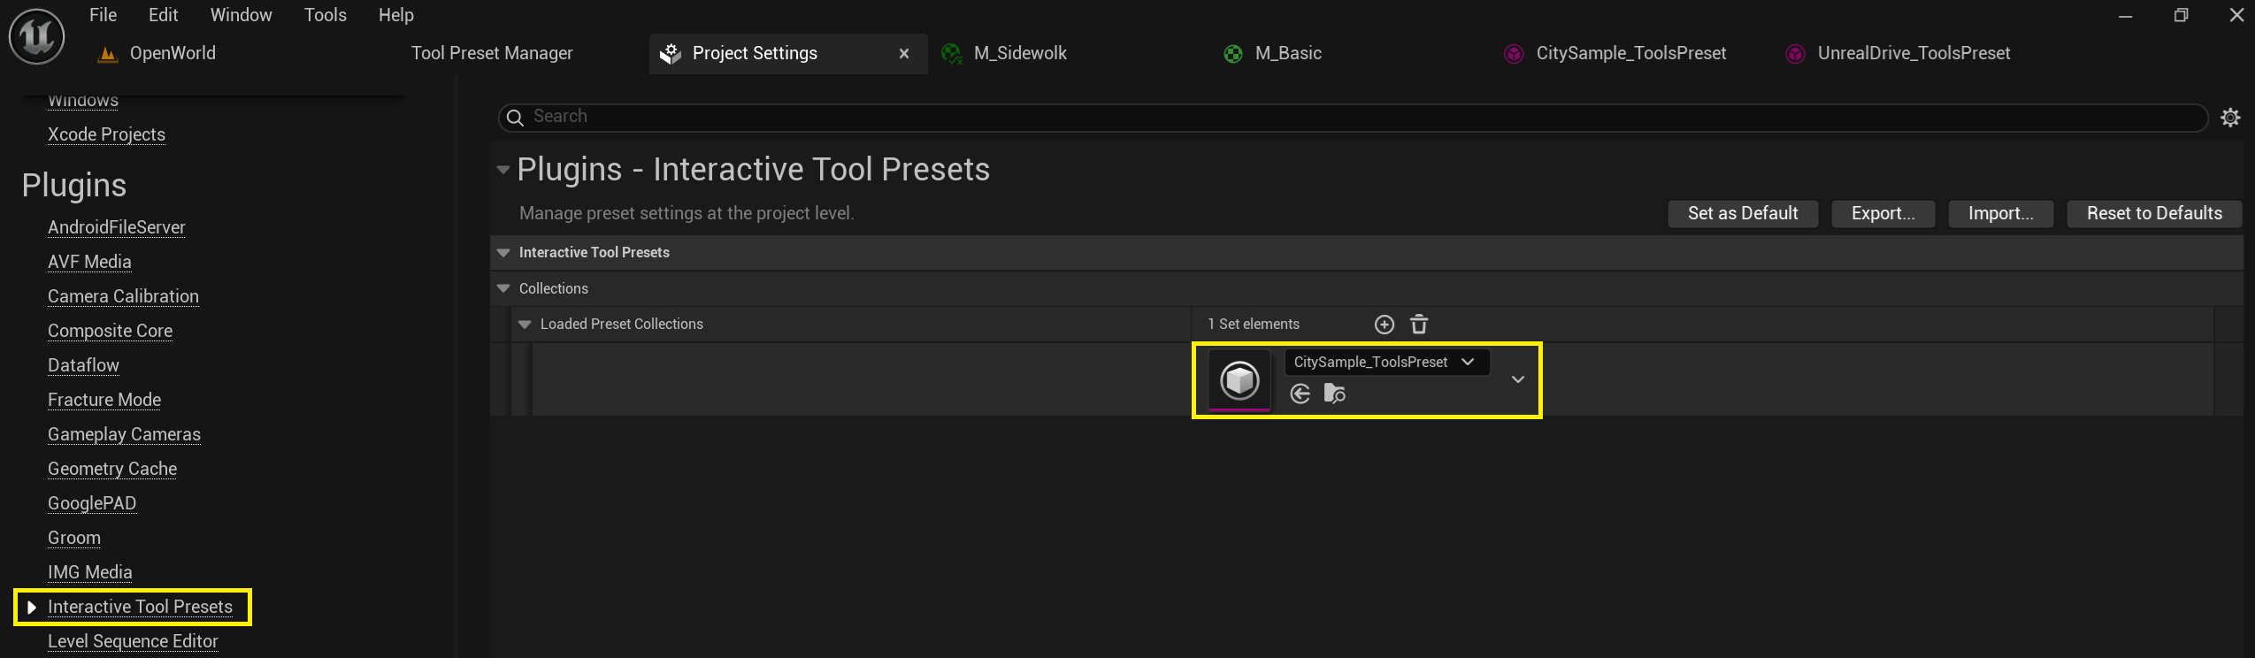This screenshot has width=2255, height=658.
Task: Click the Export... button
Action: (1883, 213)
